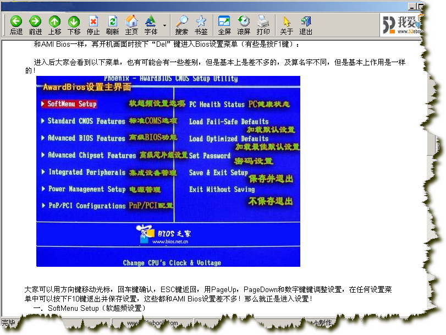Click the 上移 move-up icon
This screenshot has height=335, width=446.
54,25
